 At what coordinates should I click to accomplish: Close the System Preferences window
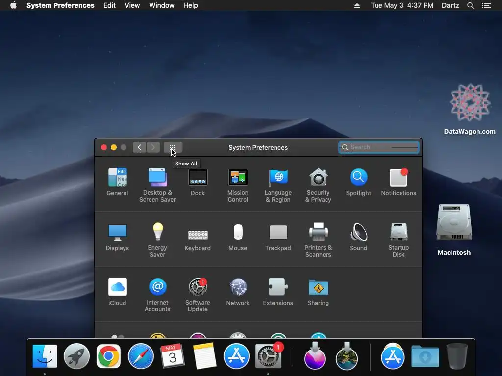[x=104, y=147]
